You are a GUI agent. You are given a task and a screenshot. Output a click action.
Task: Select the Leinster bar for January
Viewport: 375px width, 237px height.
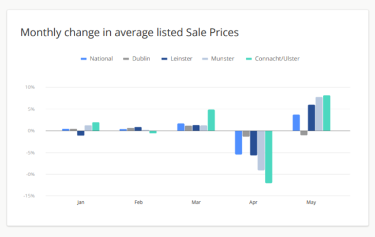pos(81,133)
